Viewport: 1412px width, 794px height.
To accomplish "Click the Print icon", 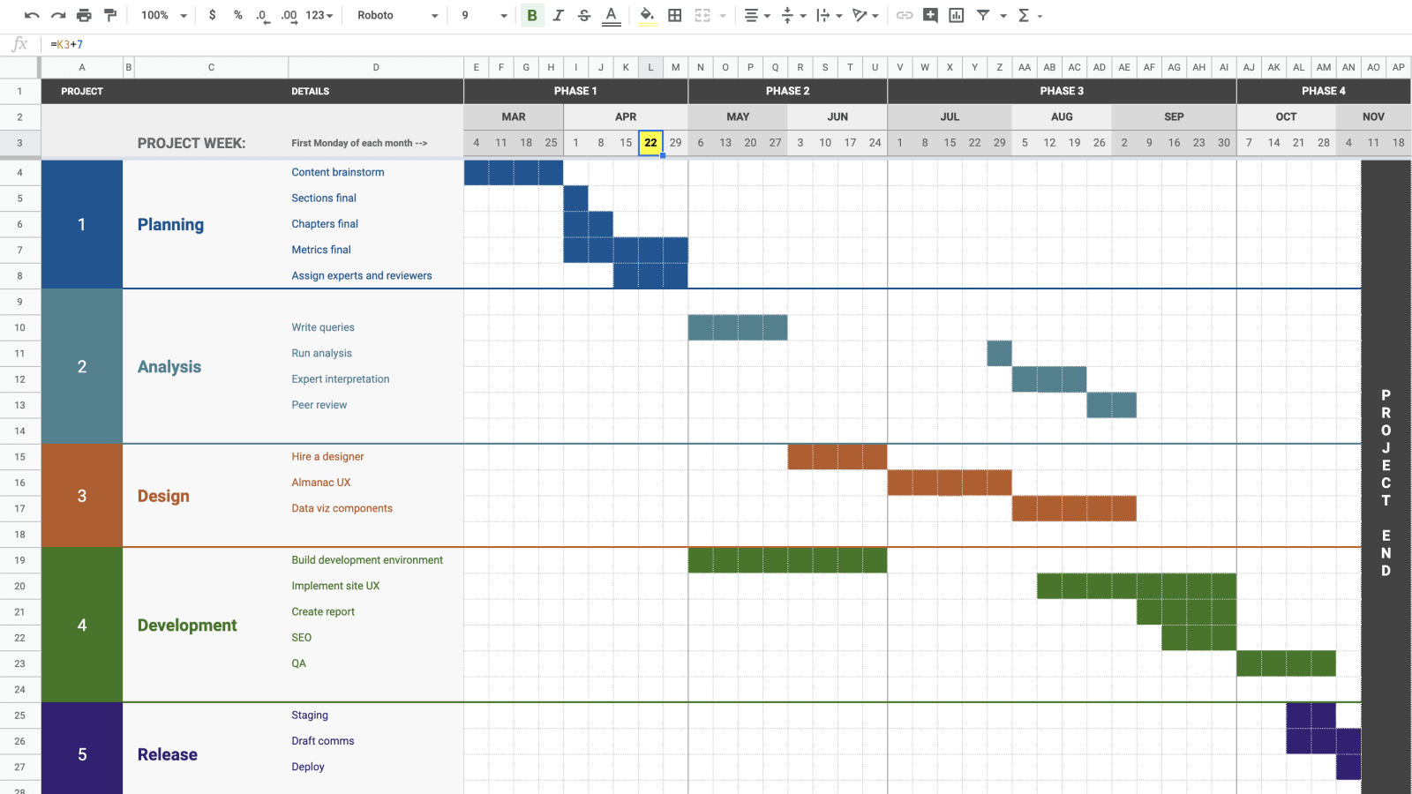I will pos(84,15).
